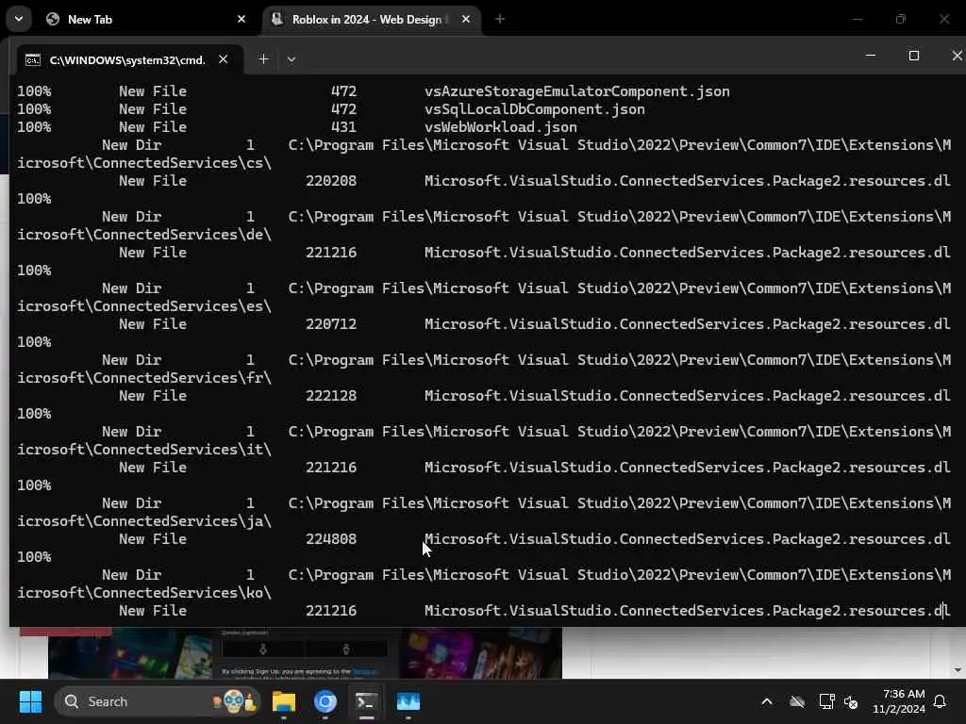966x724 pixels.
Task: Click the muted volume tray icon
Action: click(x=851, y=701)
